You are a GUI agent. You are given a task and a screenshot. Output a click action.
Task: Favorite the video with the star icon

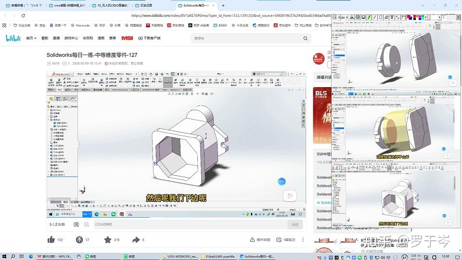107,240
